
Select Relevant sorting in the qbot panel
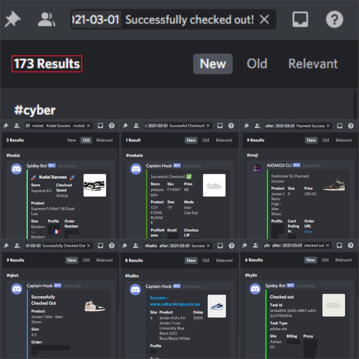tap(104, 260)
